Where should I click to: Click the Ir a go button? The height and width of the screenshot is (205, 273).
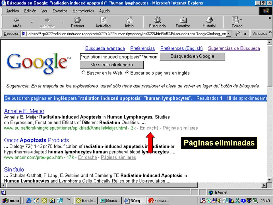click(241, 34)
